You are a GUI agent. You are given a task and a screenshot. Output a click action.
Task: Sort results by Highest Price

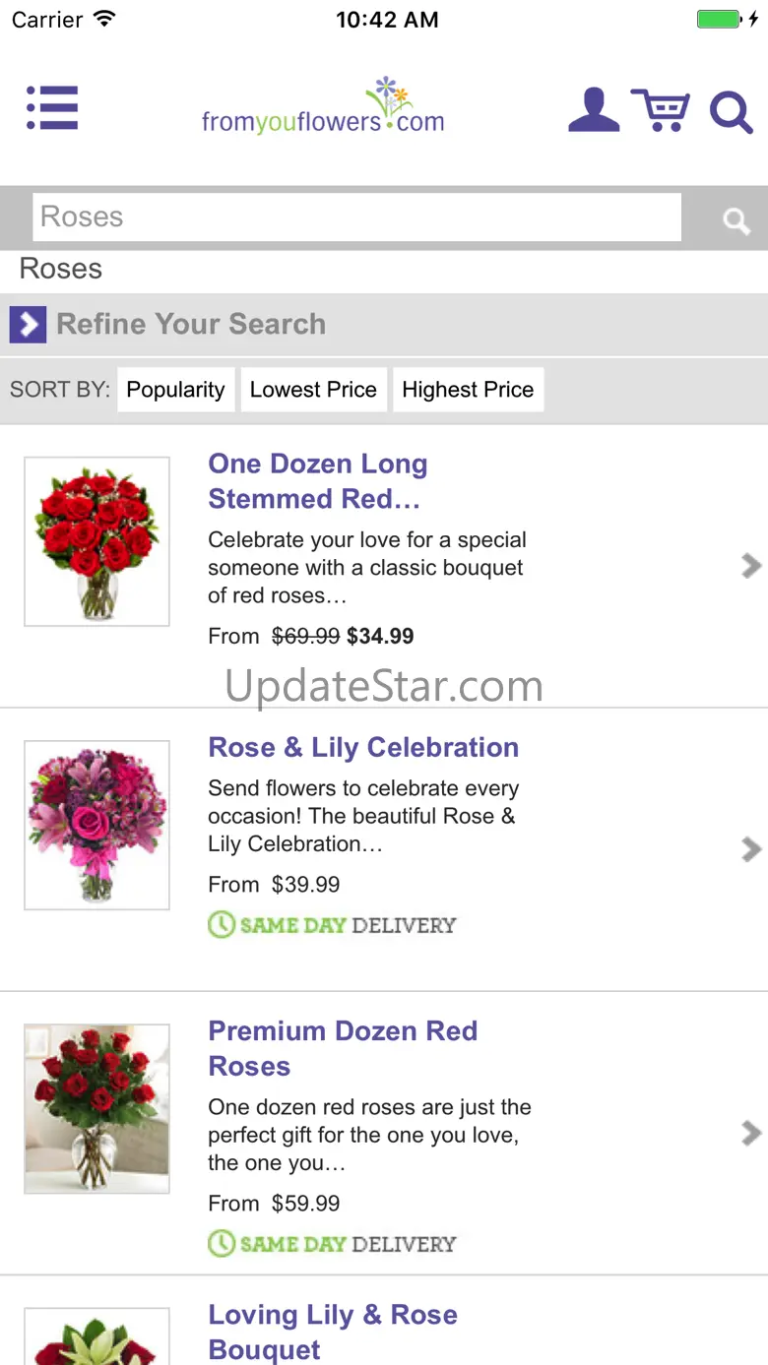point(468,390)
